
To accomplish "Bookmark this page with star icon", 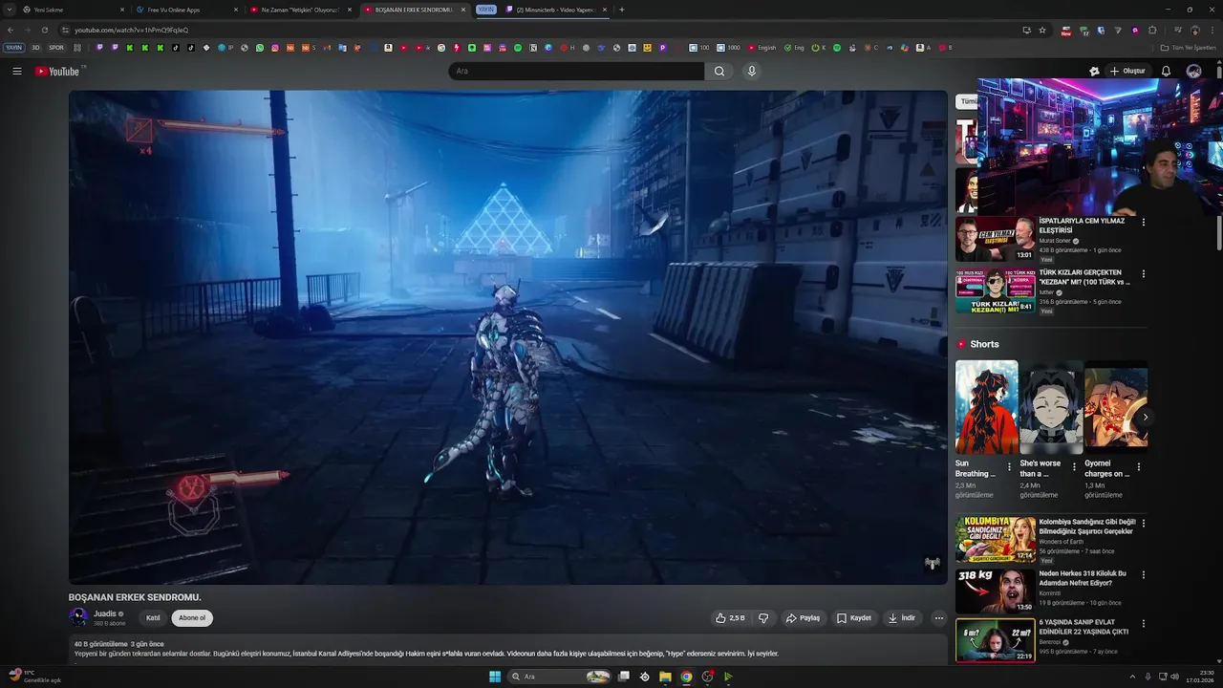I will 1042,30.
